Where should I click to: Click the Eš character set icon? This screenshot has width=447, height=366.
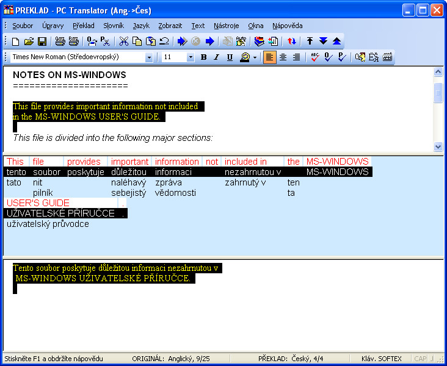pos(374,57)
